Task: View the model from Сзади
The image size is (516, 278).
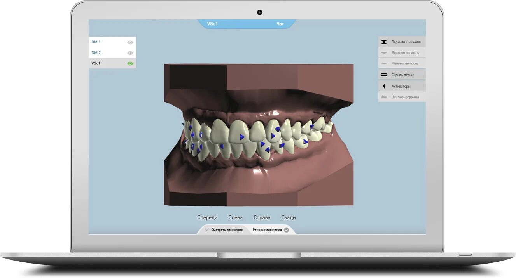Action: 289,218
